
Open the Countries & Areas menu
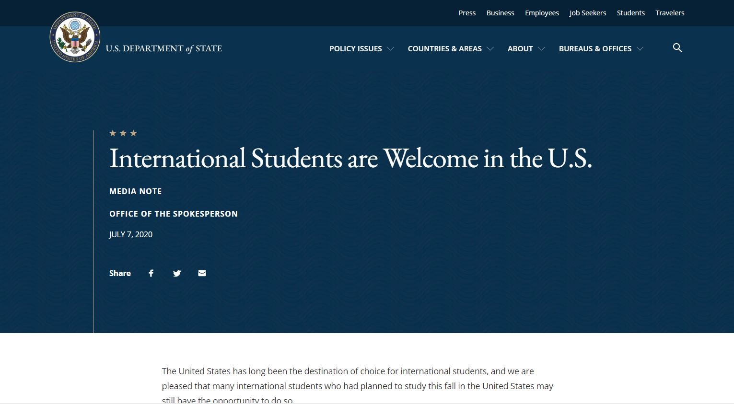pos(444,49)
